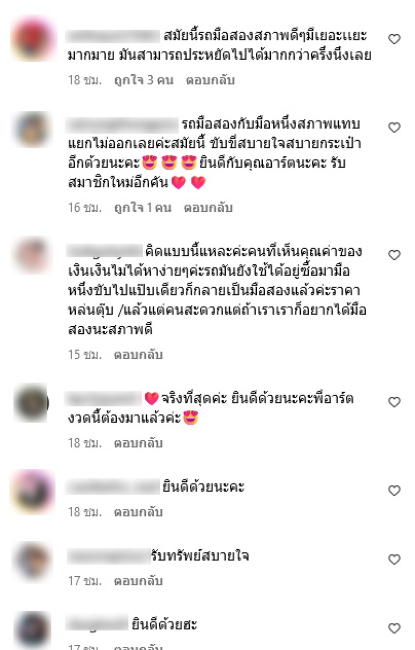Reply to the comment posted 16 ชม.
The image size is (415, 650).
pos(208,208)
